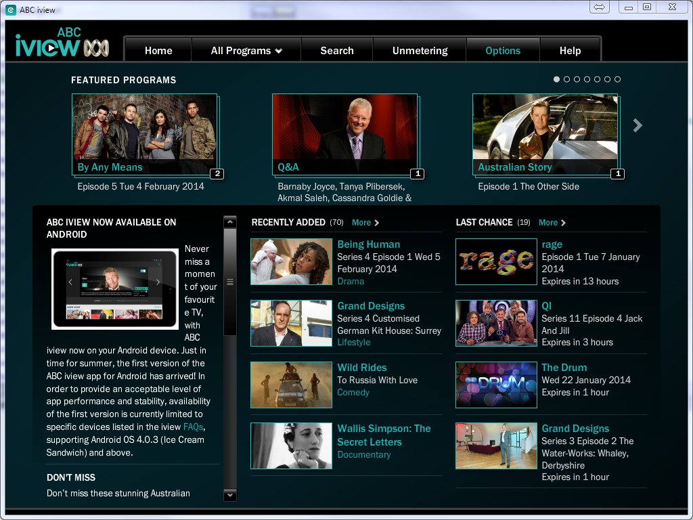The height and width of the screenshot is (520, 693).
Task: Click the episode badge on Australian Story
Action: (618, 174)
